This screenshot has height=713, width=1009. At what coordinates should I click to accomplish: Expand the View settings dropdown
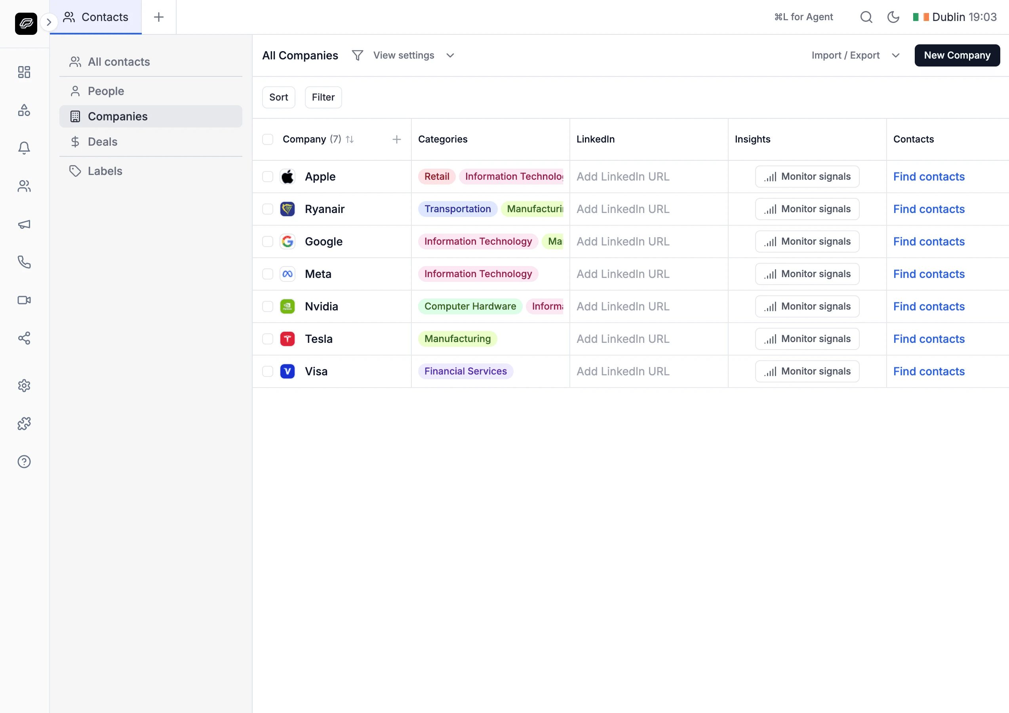pyautogui.click(x=413, y=55)
